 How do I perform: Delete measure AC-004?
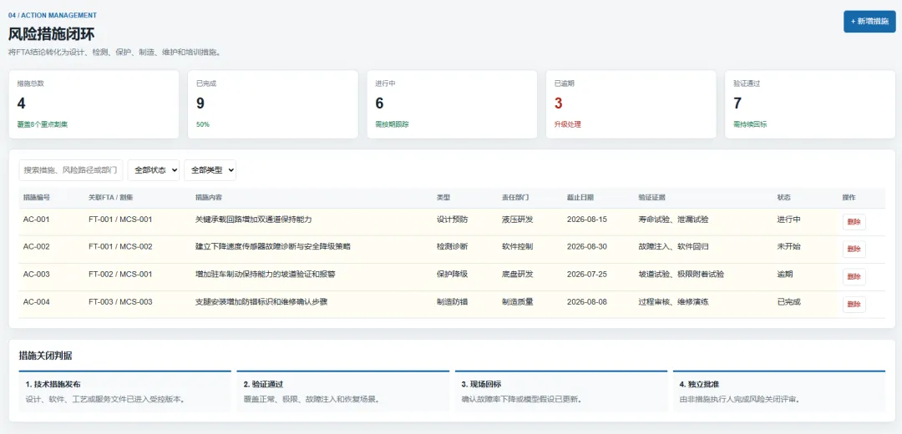pos(854,305)
